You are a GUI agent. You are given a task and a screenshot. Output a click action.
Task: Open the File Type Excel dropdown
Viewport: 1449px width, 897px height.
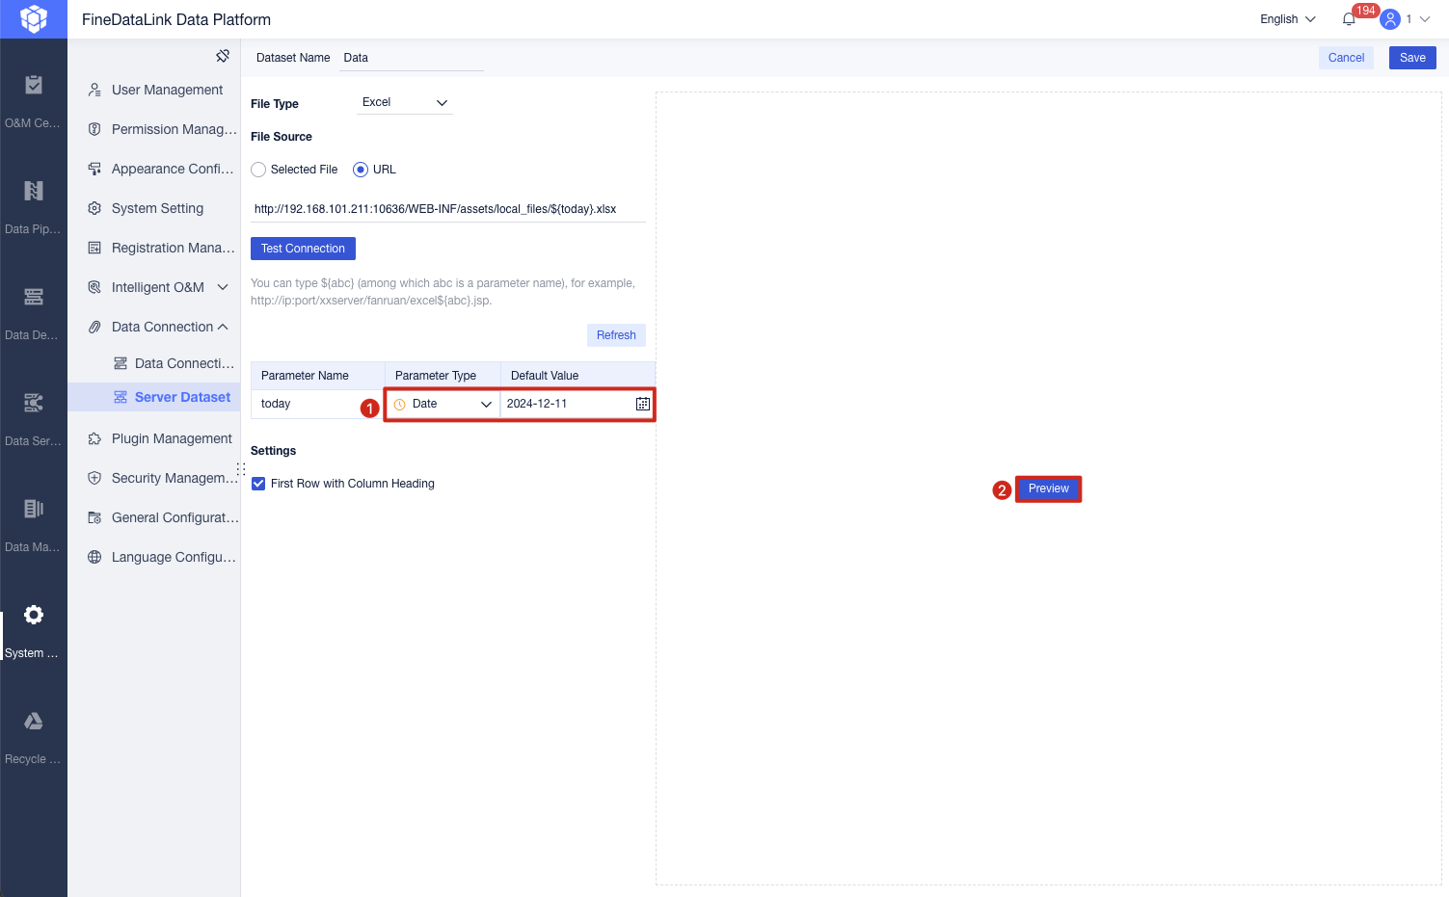pyautogui.click(x=405, y=102)
